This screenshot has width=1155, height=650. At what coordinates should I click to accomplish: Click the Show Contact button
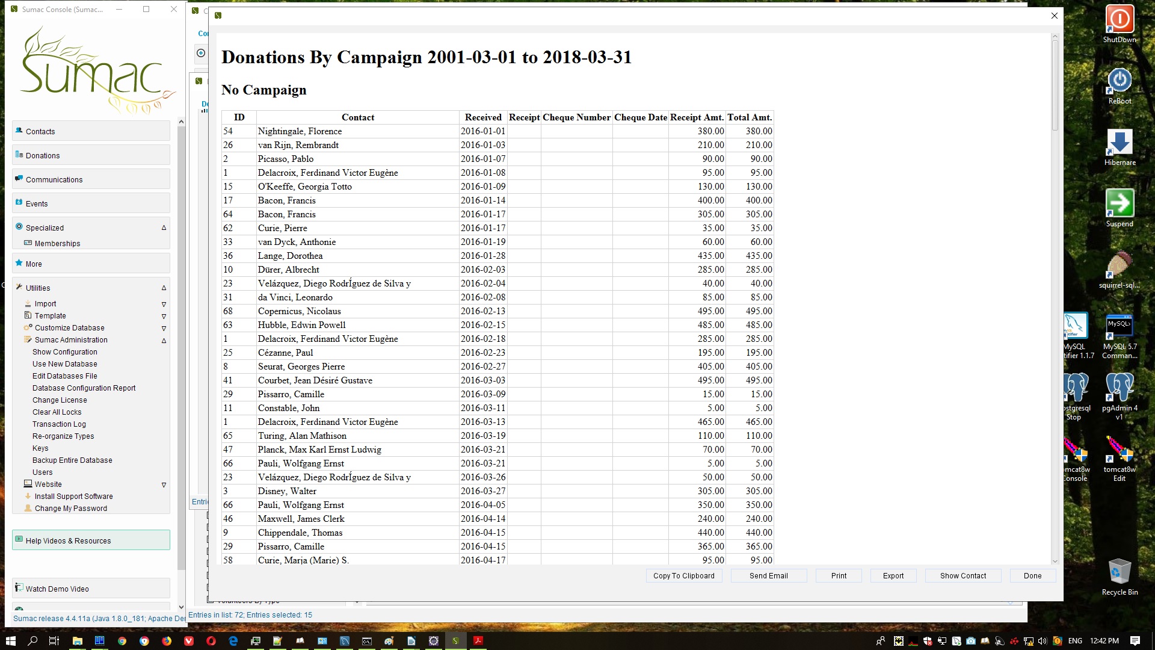963,575
